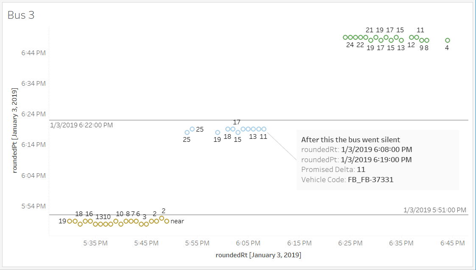Click the "1/3/2019 5:51:00 PM" reference line label
The width and height of the screenshot is (476, 270).
click(435, 210)
